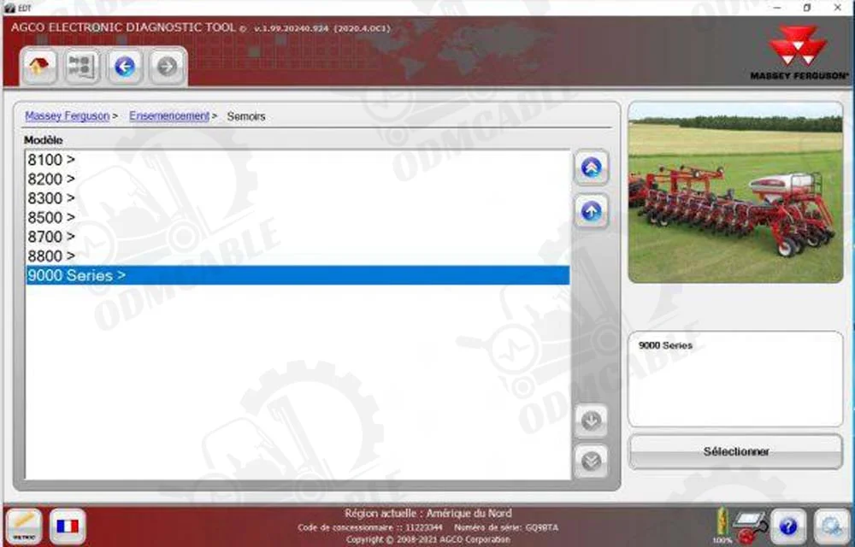Expand the 8500 model entry
This screenshot has width=855, height=547.
click(x=51, y=217)
